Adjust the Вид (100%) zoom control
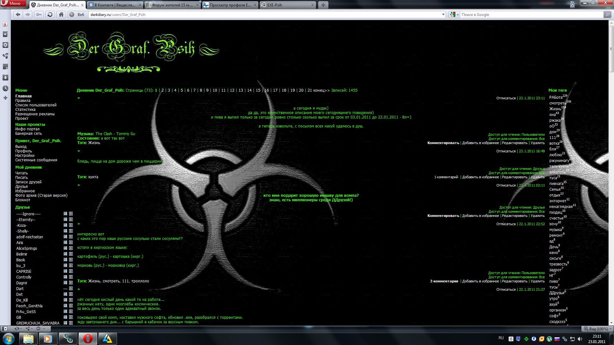Image resolution: width=614 pixels, height=345 pixels. pyautogui.click(x=597, y=329)
